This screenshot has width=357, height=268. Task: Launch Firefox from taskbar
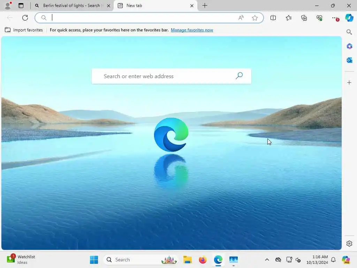203,260
